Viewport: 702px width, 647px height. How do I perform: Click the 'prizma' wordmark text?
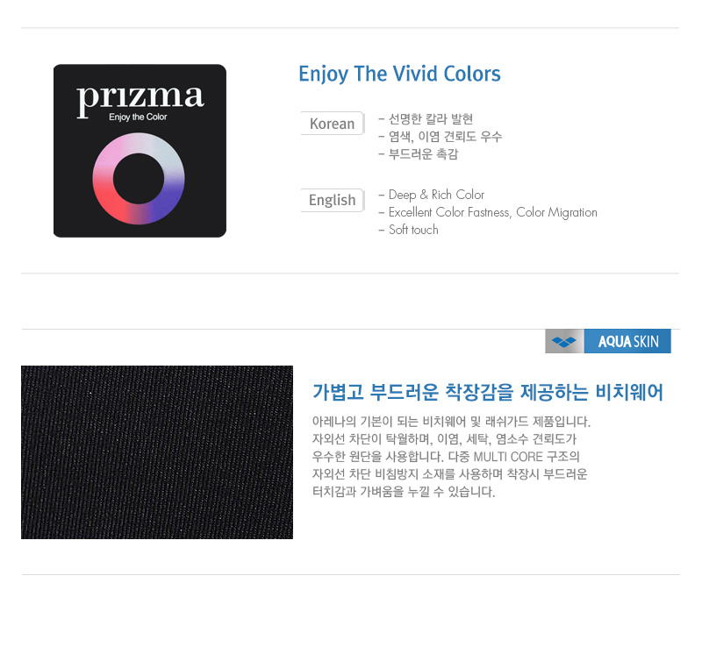pyautogui.click(x=140, y=97)
